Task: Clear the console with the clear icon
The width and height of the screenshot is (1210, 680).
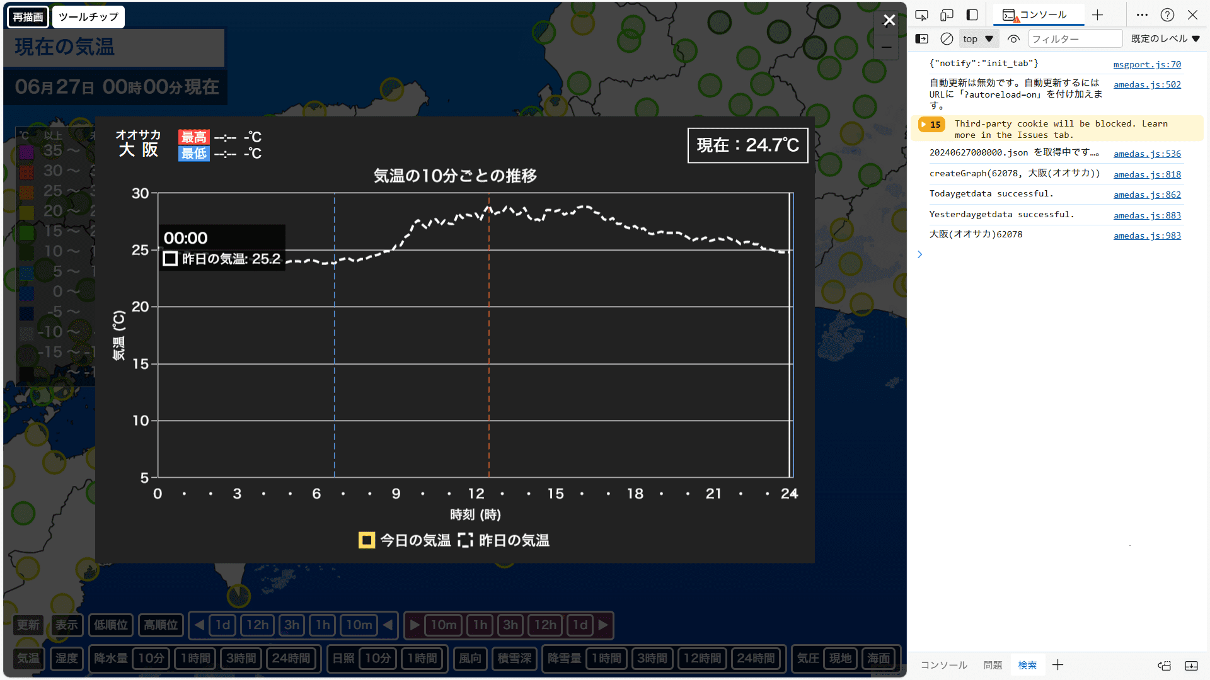Action: (x=947, y=39)
